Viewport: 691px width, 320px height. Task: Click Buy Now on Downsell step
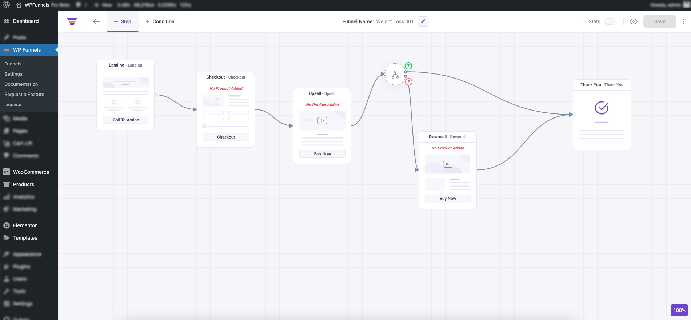coord(448,198)
